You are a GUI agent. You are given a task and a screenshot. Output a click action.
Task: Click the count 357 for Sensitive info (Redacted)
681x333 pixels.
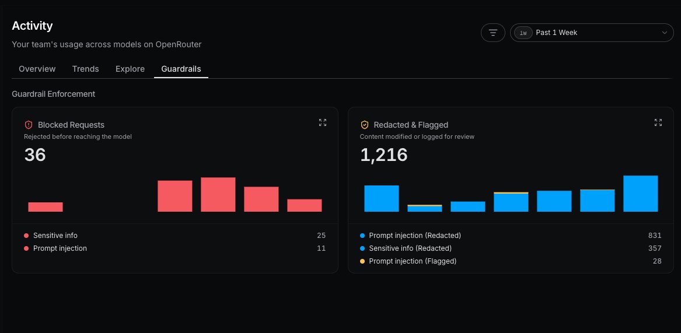pyautogui.click(x=655, y=248)
